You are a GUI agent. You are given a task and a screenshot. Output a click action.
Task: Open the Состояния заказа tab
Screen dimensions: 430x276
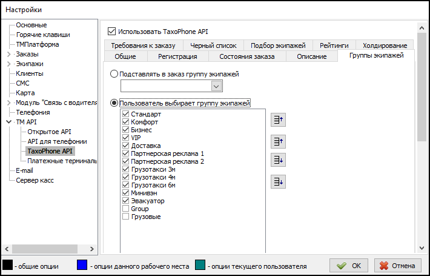[x=246, y=56]
